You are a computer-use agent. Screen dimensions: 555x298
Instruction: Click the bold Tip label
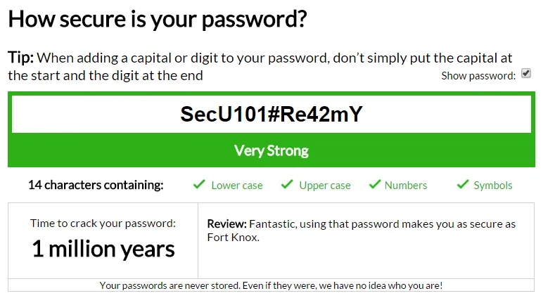tap(20, 58)
